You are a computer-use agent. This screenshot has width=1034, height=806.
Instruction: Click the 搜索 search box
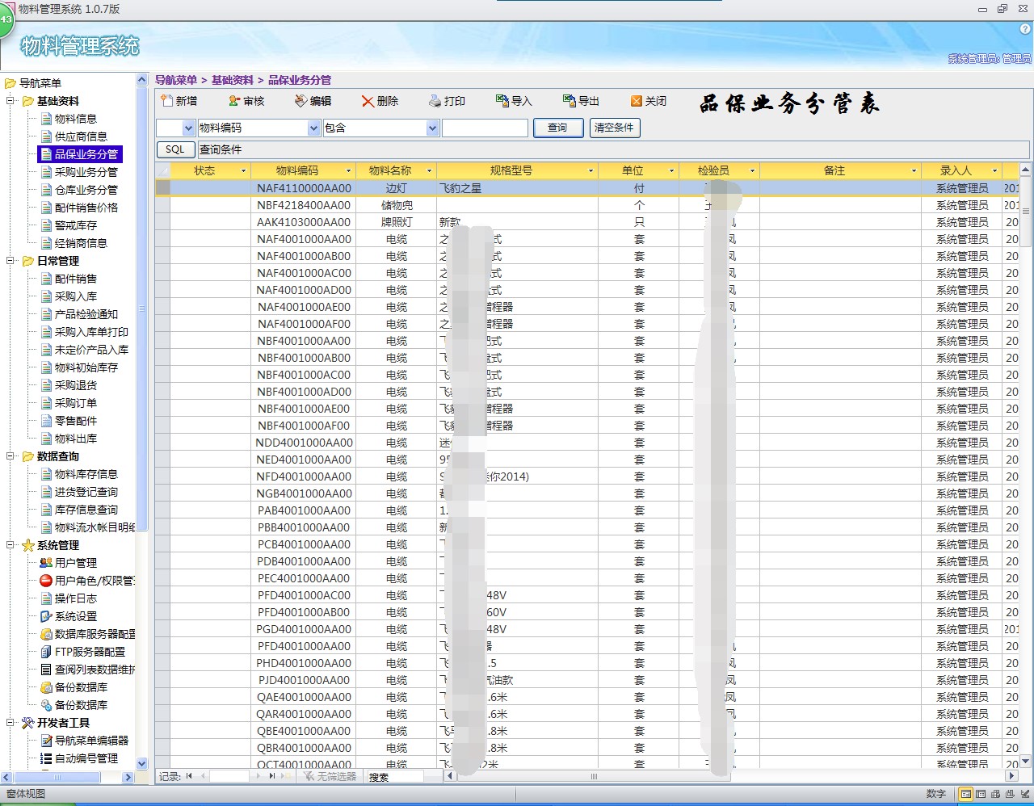[x=395, y=776]
